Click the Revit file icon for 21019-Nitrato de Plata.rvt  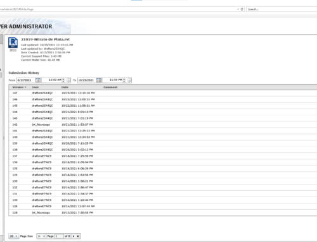[x=13, y=42]
